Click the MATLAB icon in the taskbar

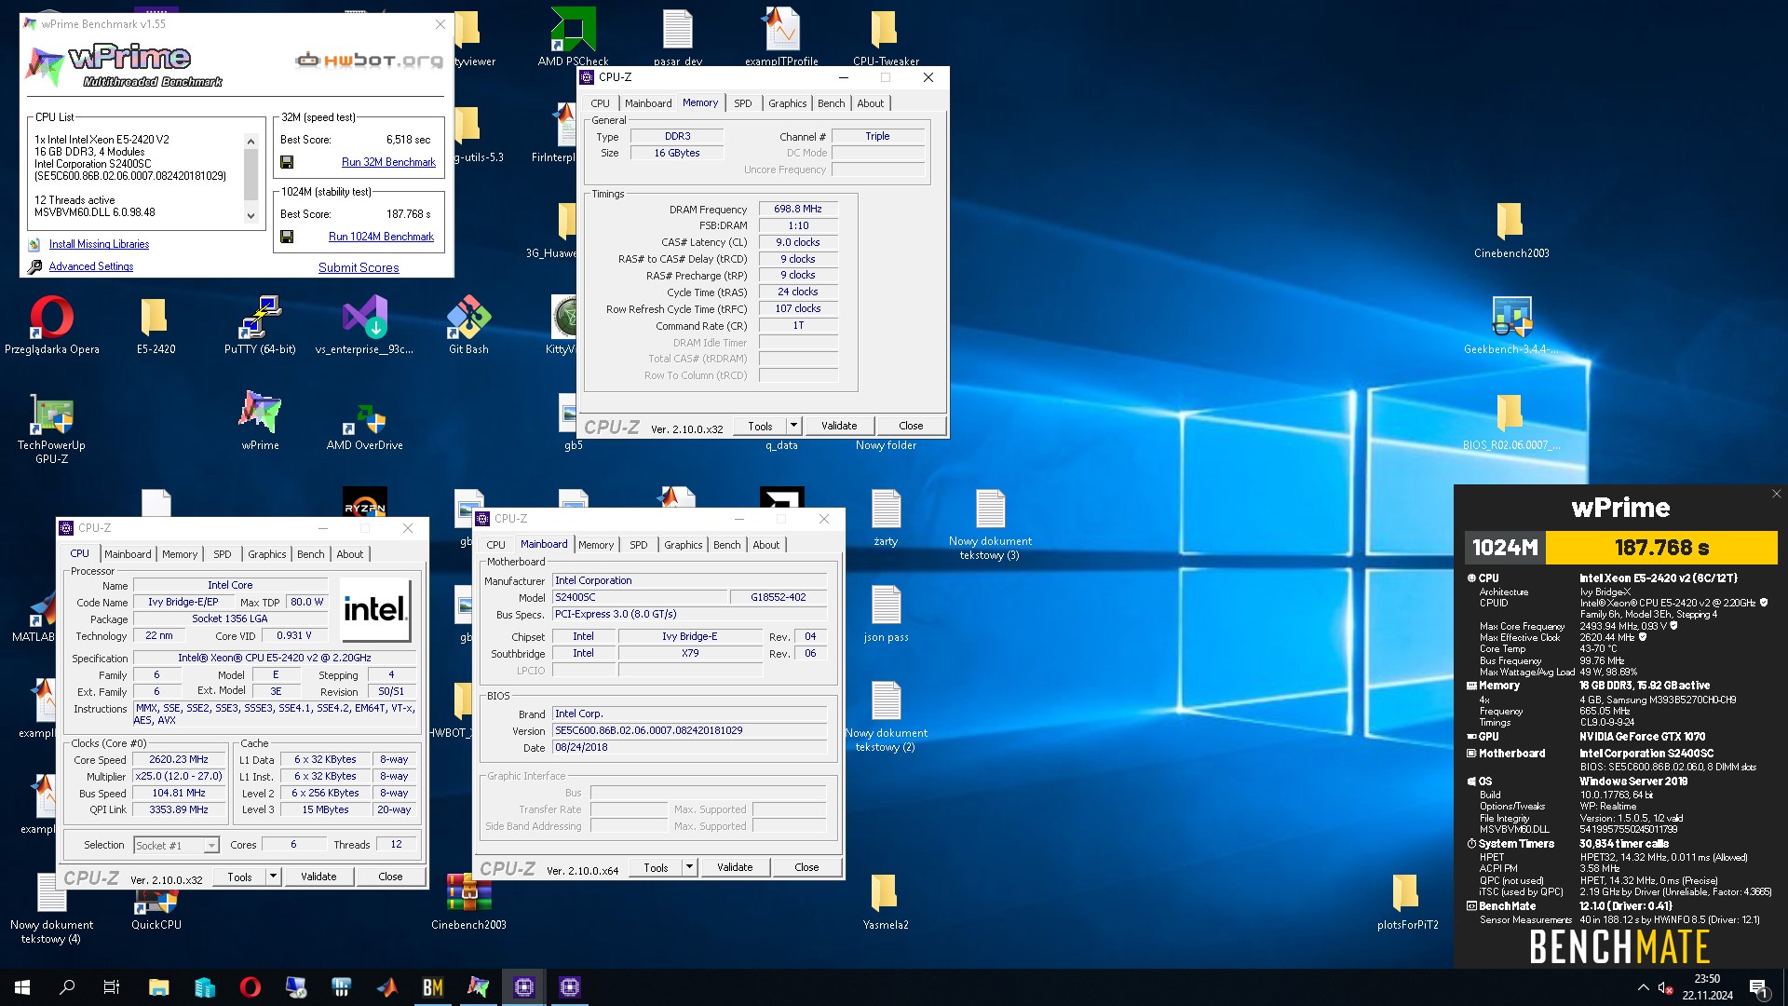tap(387, 987)
